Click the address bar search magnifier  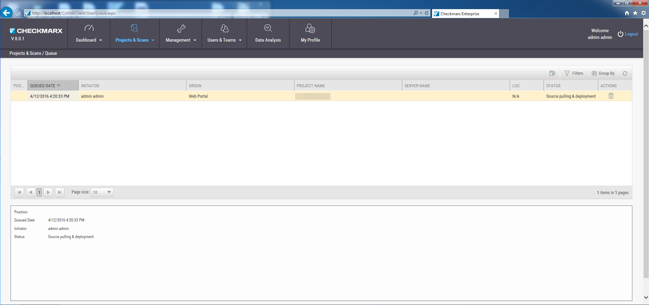(x=416, y=13)
